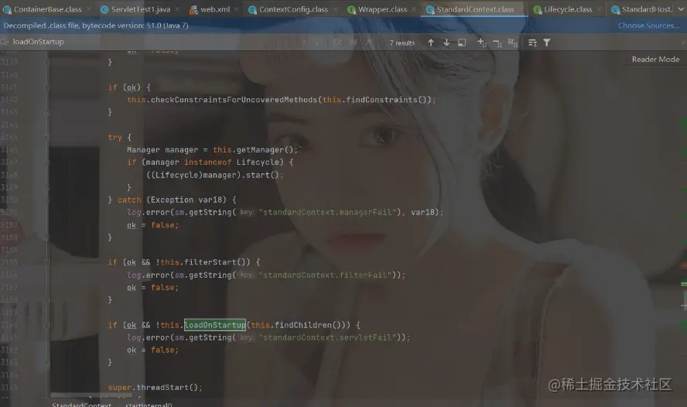Collapse the 'if (ok)' block at line 3141

pyautogui.click(x=47, y=87)
